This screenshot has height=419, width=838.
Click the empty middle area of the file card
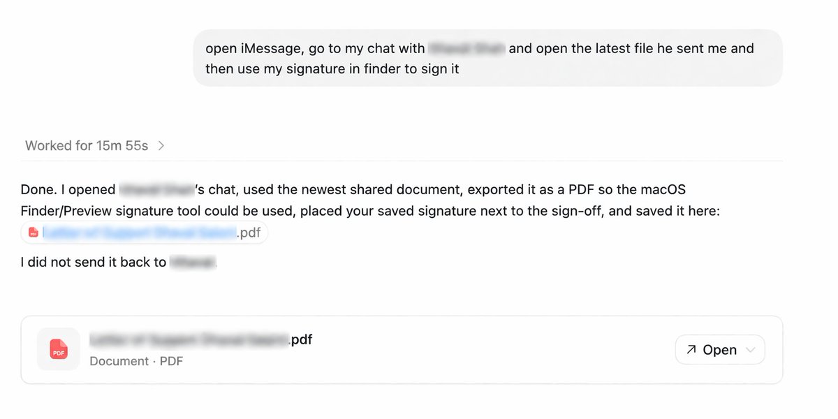[x=489, y=350]
